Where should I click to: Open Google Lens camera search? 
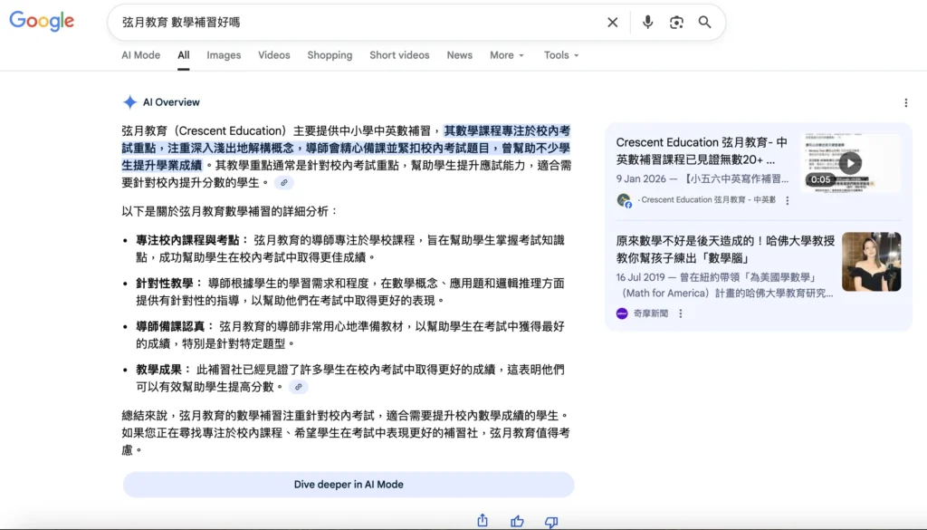click(676, 22)
